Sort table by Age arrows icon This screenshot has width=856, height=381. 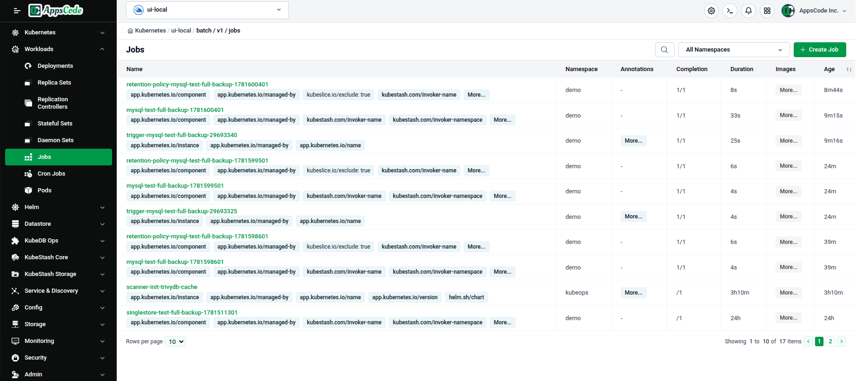pos(849,69)
